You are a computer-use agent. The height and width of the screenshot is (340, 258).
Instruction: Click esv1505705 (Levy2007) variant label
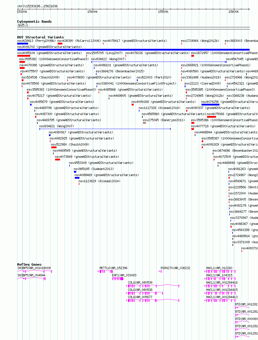[104, 53]
